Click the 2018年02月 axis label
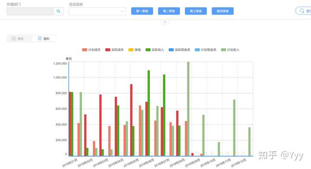311x169 pixels. [85, 163]
